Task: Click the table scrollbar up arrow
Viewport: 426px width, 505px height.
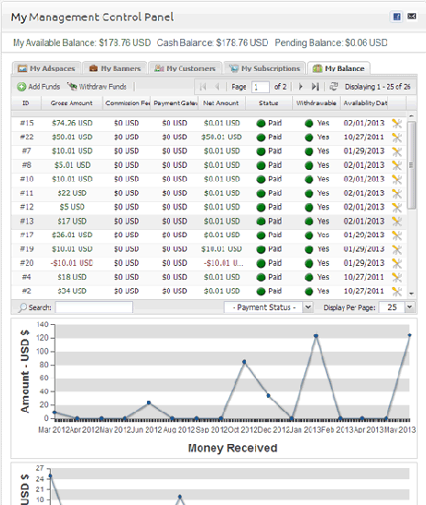Action: [411, 115]
